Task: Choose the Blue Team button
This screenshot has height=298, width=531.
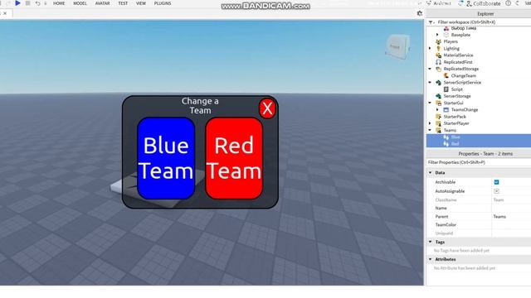Action: (166, 158)
